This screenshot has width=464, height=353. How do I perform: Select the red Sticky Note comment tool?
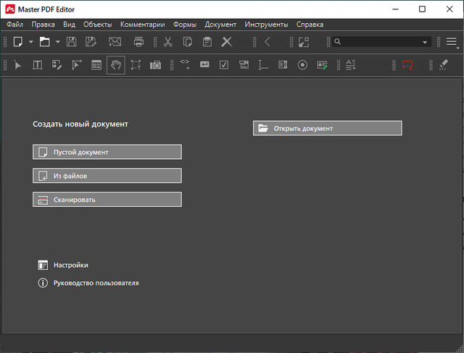(x=407, y=65)
